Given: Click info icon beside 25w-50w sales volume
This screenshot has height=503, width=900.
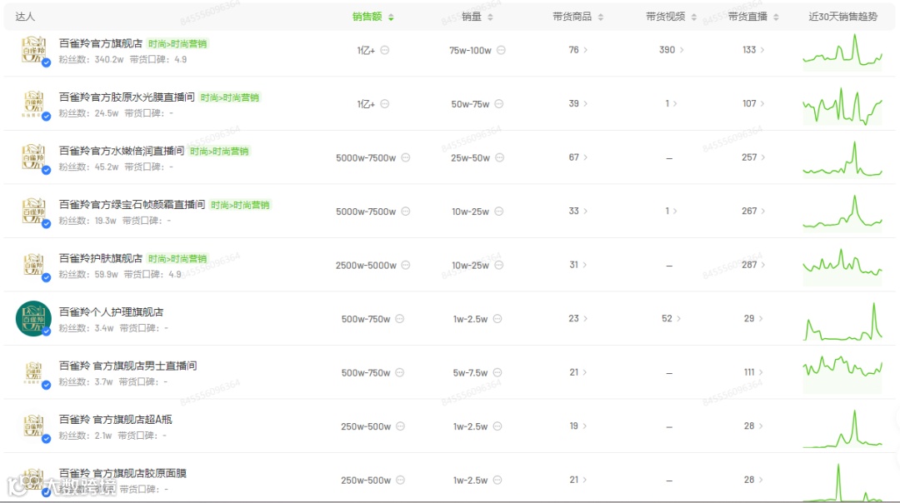Looking at the screenshot, I should pyautogui.click(x=499, y=157).
